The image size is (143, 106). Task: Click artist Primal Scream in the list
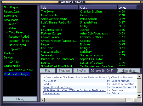tap(89, 19)
